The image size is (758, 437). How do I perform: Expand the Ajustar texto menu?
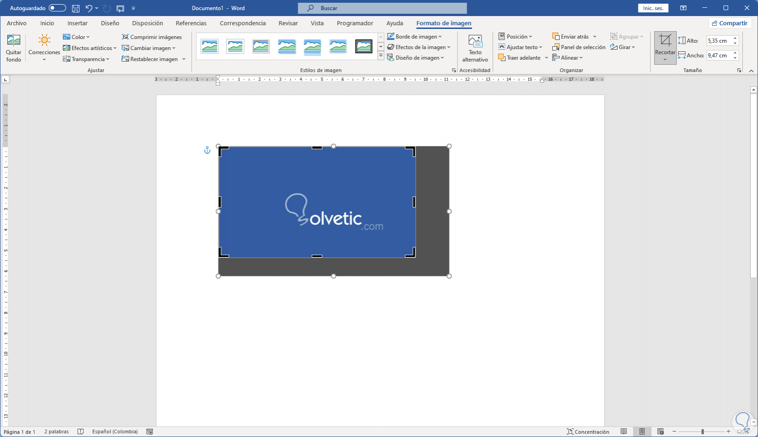coord(520,47)
